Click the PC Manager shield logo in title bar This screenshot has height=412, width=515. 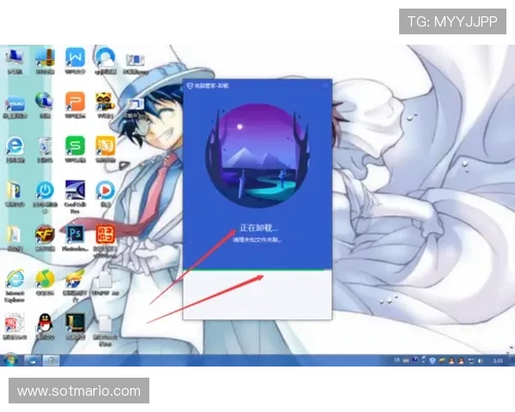[x=190, y=86]
